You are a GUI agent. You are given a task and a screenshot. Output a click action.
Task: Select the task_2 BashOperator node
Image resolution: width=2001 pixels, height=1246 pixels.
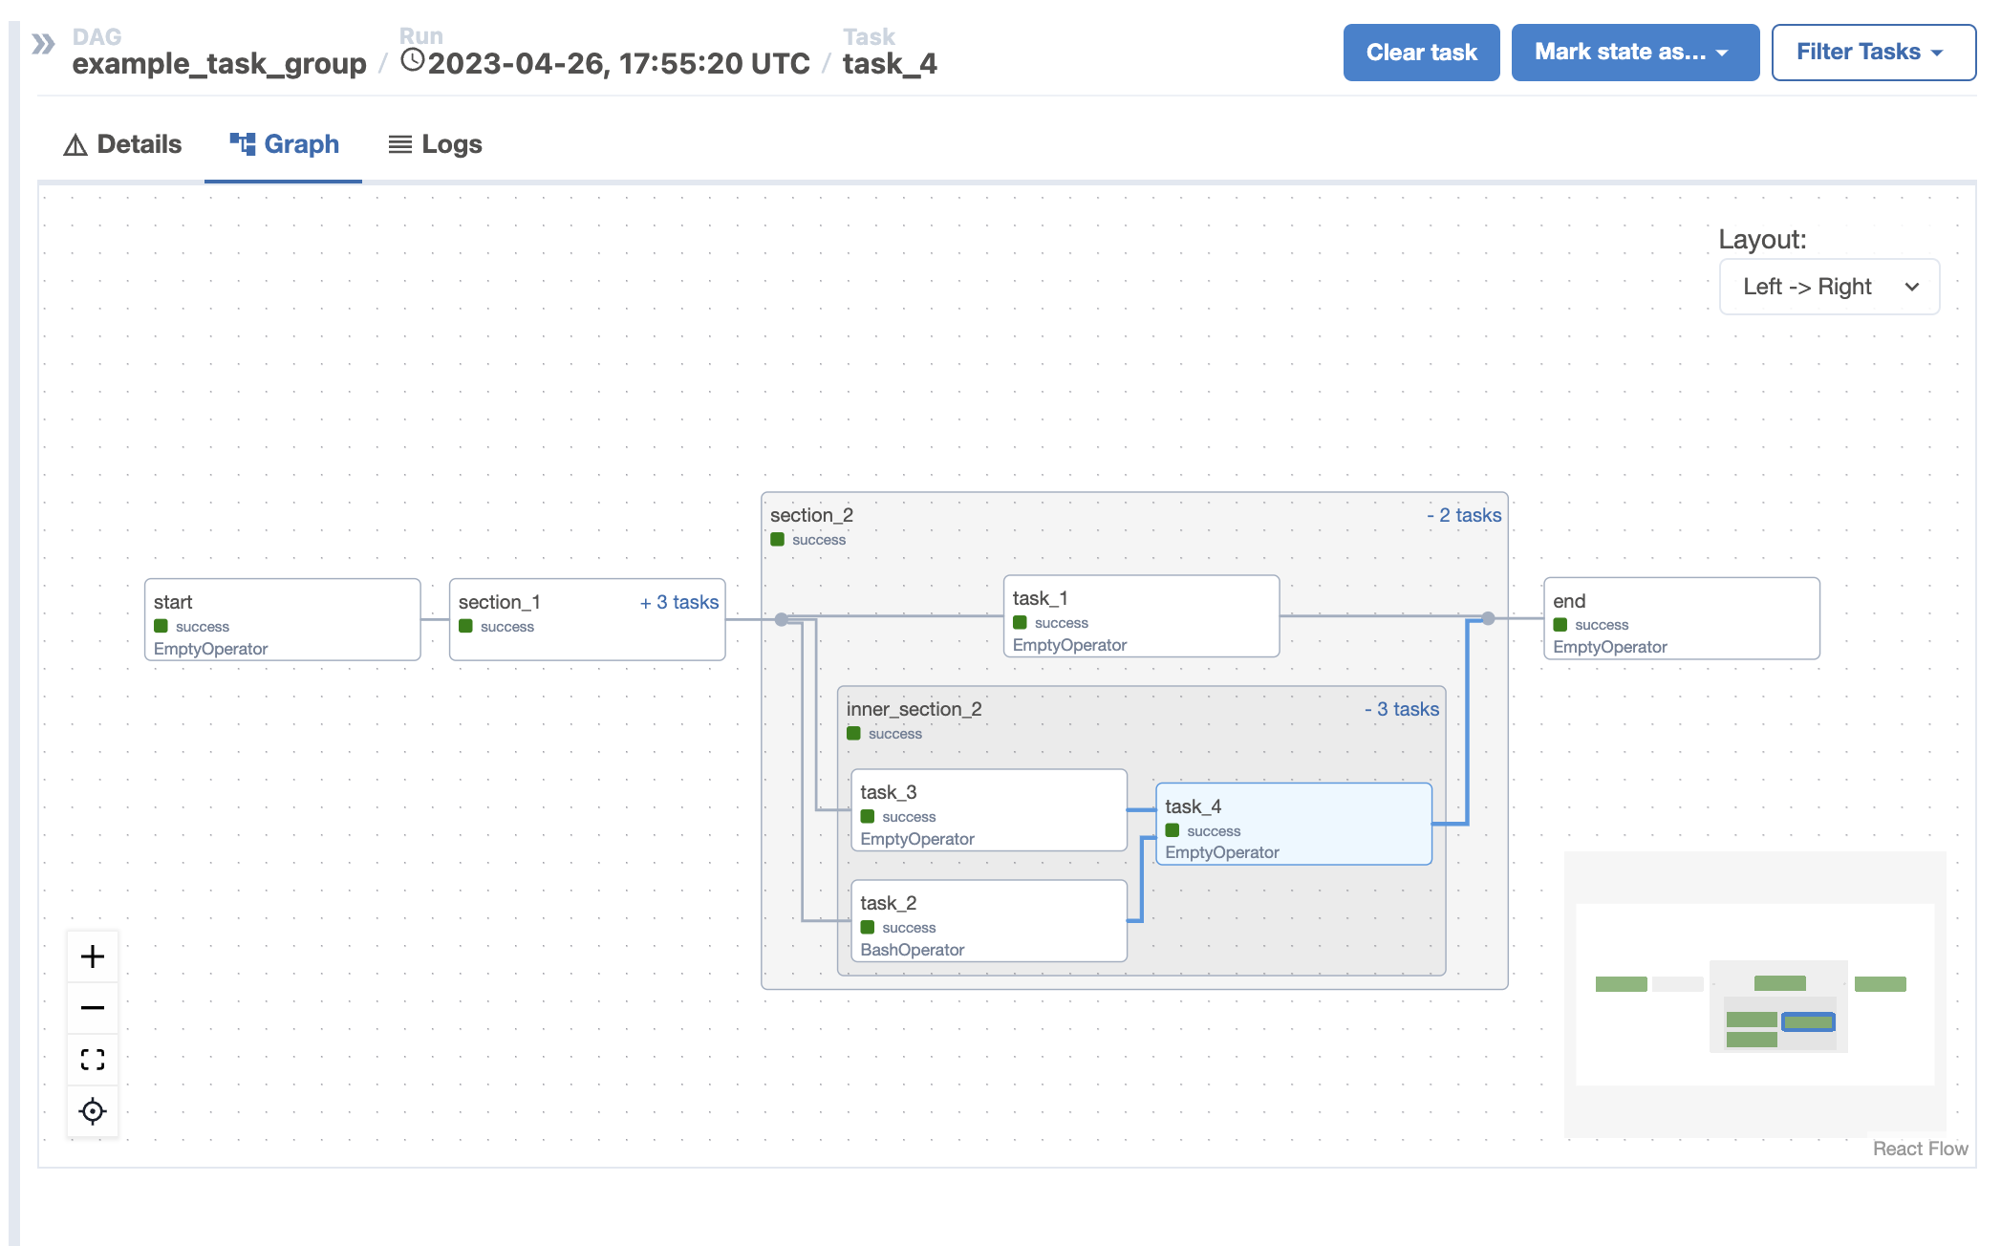tap(988, 921)
